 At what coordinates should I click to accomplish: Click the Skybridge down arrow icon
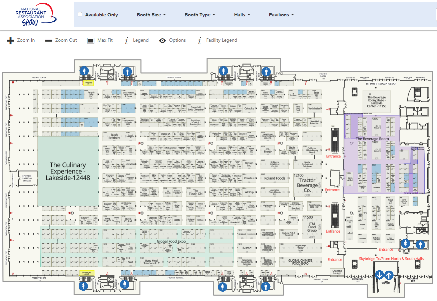click(379, 275)
